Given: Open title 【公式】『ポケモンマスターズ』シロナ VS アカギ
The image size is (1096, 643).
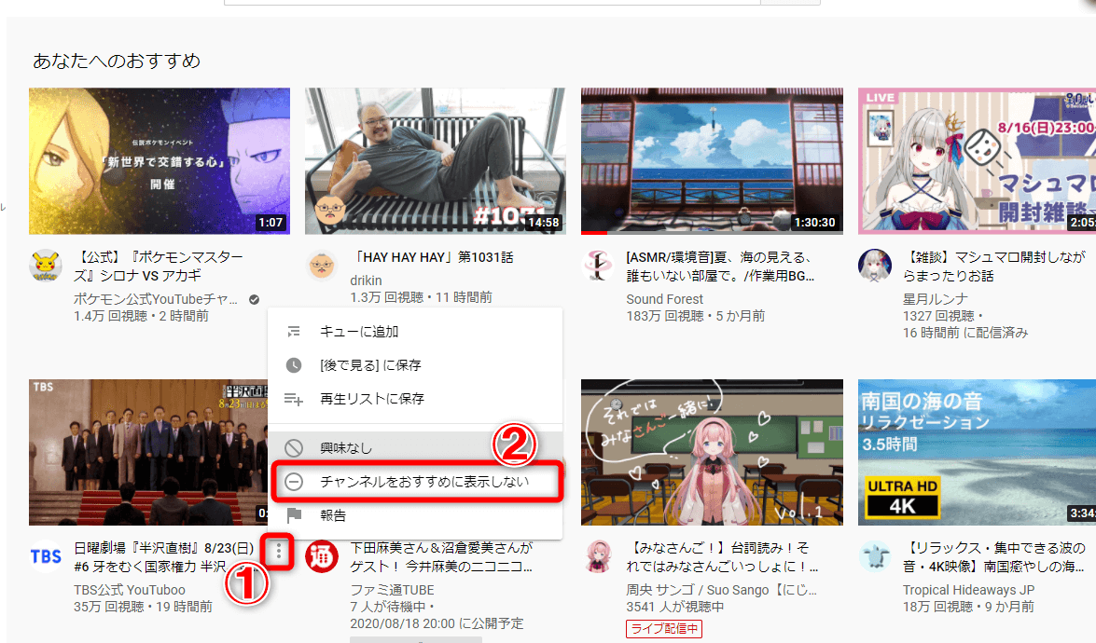Looking at the screenshot, I should [x=159, y=267].
